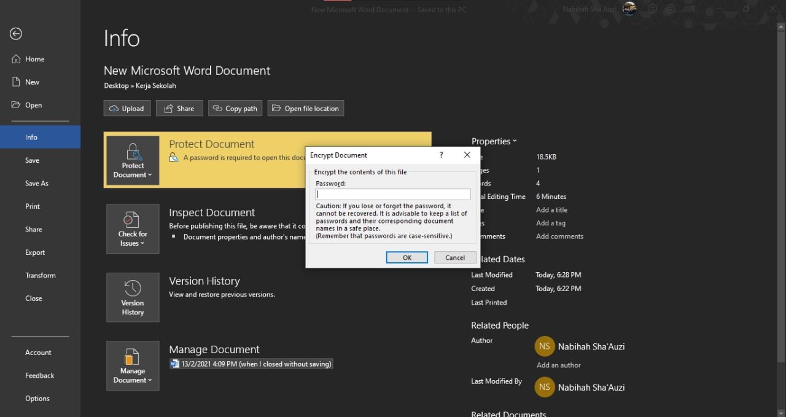Click Save in the sidebar
The height and width of the screenshot is (417, 786).
click(x=32, y=160)
